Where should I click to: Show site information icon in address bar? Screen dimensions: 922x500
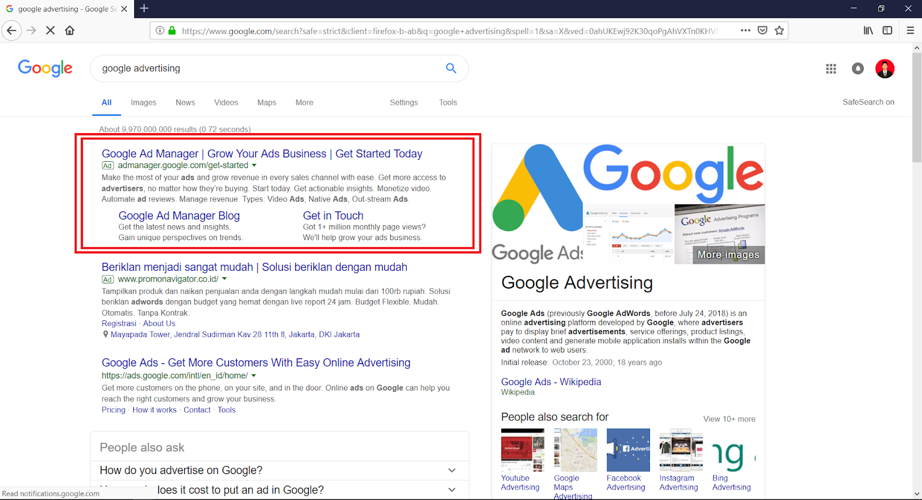160,31
